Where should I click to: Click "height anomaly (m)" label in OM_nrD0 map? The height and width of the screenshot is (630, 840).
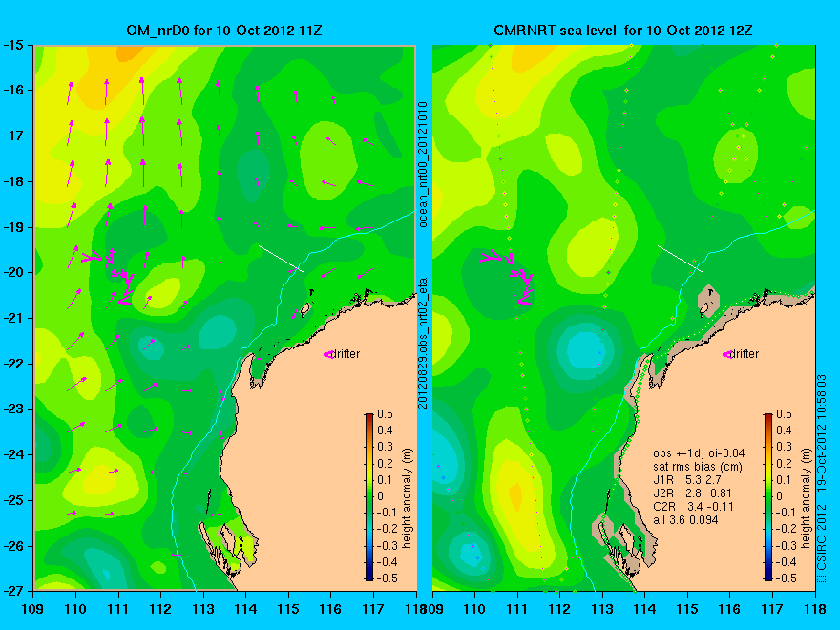(x=407, y=497)
